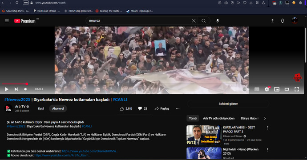Dislike the Newroz live video

142,108
